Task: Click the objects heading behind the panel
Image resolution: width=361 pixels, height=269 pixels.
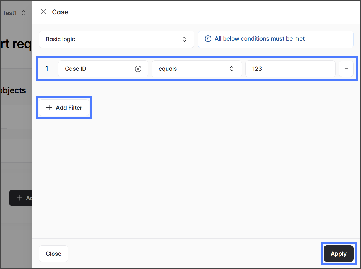Action: point(13,90)
